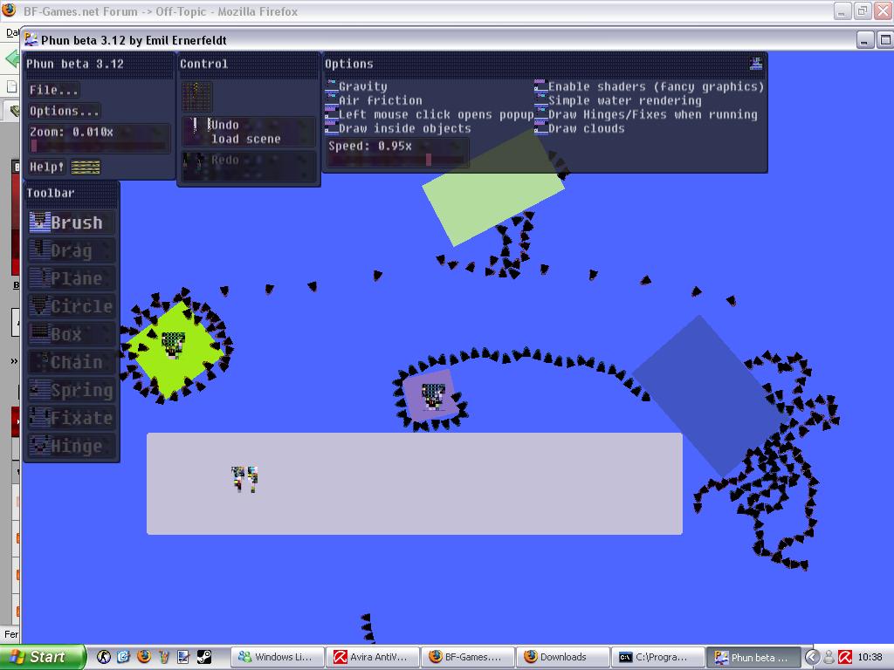Switch to the Spring tool

(72, 390)
